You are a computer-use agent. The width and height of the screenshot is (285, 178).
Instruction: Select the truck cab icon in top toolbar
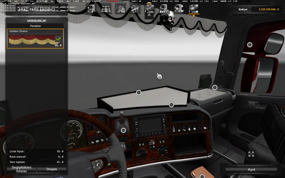tap(91, 9)
